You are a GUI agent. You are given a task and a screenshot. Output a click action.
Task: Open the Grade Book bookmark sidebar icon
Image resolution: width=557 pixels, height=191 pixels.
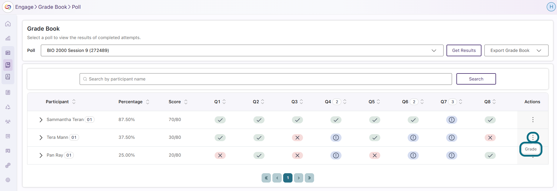pos(8,65)
